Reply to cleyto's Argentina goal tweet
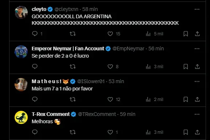The image size is (210, 140). (x=35, y=34)
